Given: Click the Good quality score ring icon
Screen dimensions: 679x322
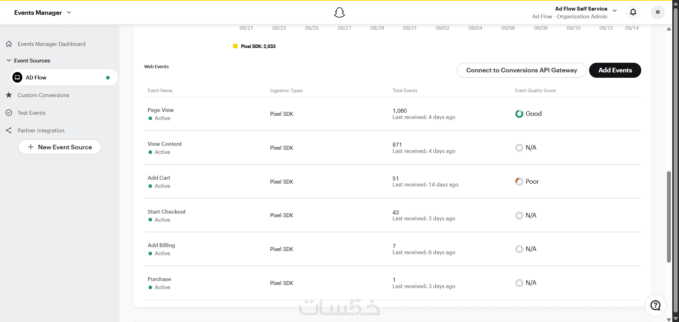Looking at the screenshot, I should coord(519,114).
